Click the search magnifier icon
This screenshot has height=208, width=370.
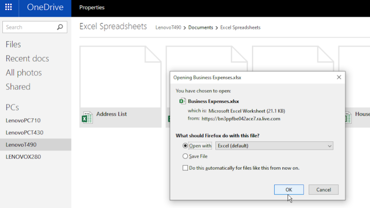coord(60,27)
